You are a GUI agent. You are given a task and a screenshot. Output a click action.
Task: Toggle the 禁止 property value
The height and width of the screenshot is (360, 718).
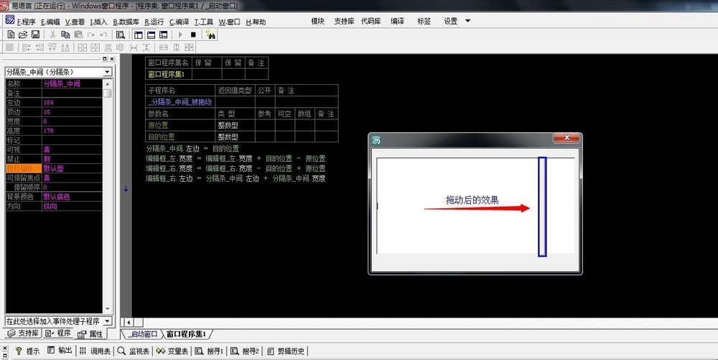(72, 159)
